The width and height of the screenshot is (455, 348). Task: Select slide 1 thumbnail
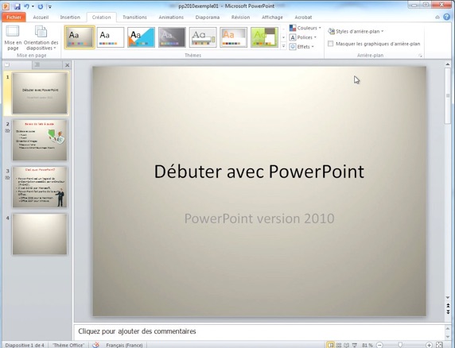(40, 93)
